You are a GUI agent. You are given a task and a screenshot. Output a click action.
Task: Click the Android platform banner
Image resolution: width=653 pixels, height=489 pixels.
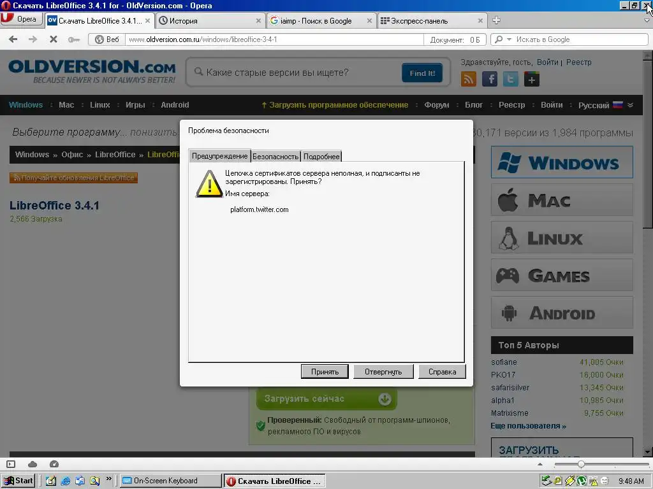click(562, 312)
